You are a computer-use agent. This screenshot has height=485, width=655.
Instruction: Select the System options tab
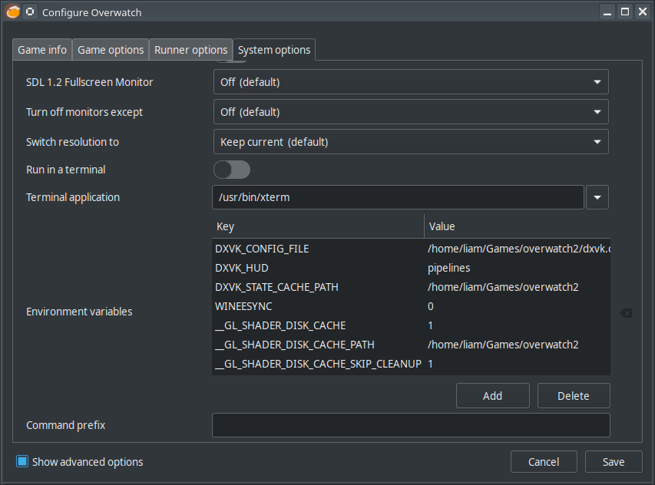pyautogui.click(x=274, y=50)
